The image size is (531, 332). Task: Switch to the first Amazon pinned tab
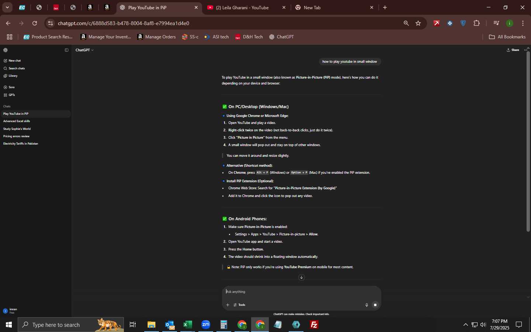tap(90, 7)
